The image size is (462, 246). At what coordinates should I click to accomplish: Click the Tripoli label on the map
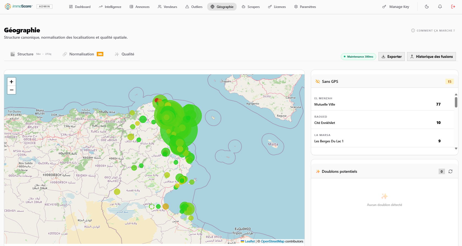(237, 233)
